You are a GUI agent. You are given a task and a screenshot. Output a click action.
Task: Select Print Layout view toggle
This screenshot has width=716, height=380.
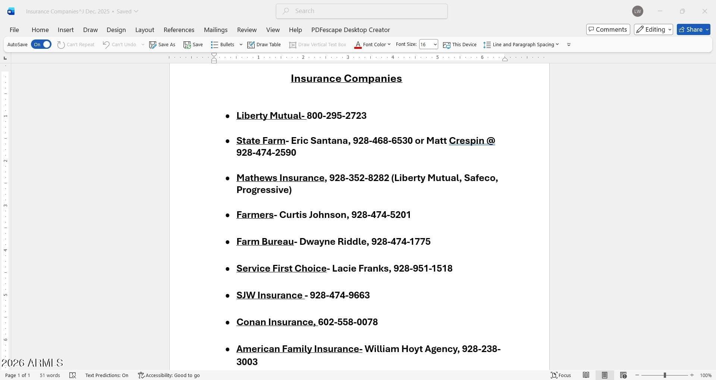tap(604, 375)
